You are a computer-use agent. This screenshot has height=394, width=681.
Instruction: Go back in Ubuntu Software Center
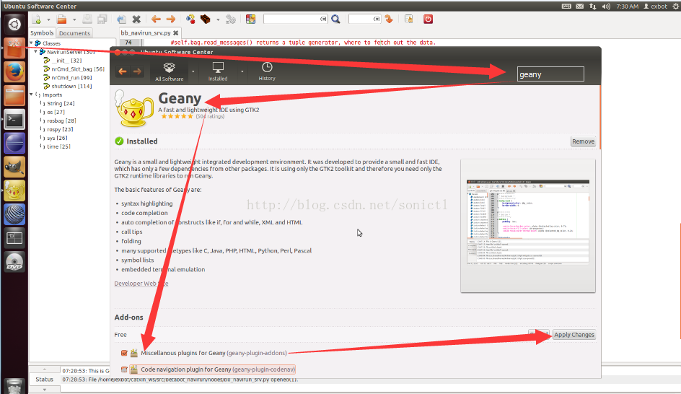pyautogui.click(x=123, y=71)
